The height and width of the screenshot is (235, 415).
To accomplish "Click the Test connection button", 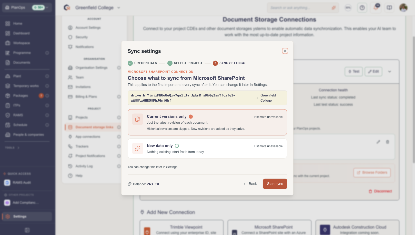I will click(x=354, y=72).
